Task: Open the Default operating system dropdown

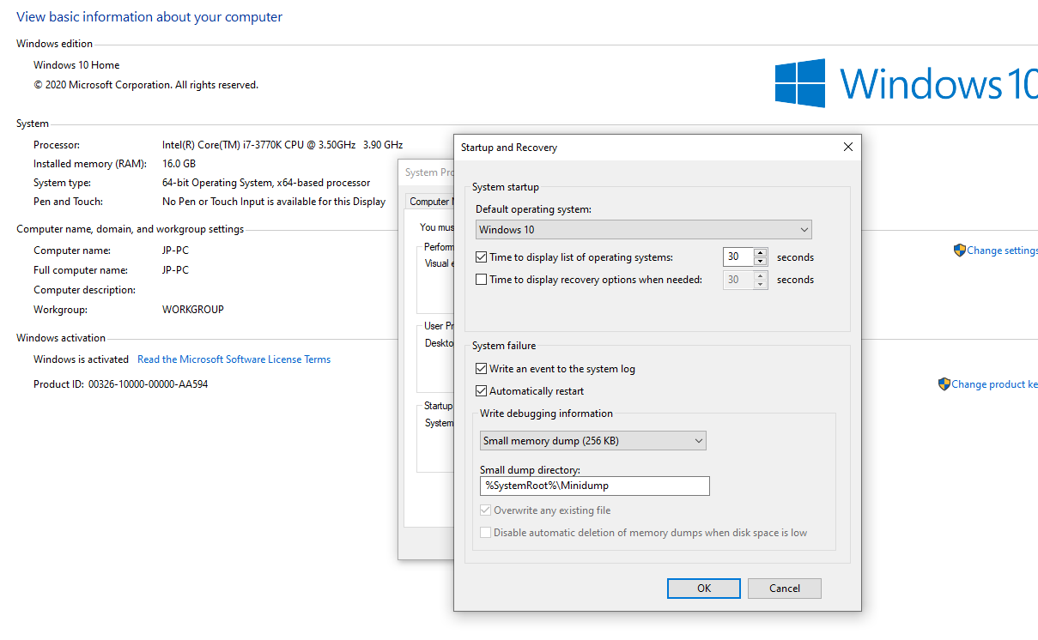Action: pyautogui.click(x=644, y=230)
